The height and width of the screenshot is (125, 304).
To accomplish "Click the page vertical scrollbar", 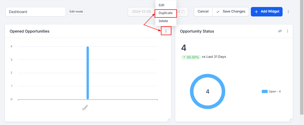I will pyautogui.click(x=302, y=57).
